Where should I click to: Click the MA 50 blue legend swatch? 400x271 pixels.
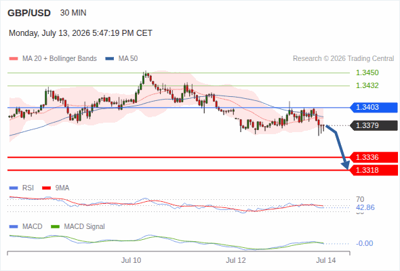(110, 59)
